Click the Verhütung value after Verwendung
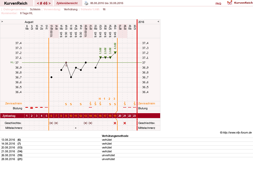The image size is (253, 182). 71,9
